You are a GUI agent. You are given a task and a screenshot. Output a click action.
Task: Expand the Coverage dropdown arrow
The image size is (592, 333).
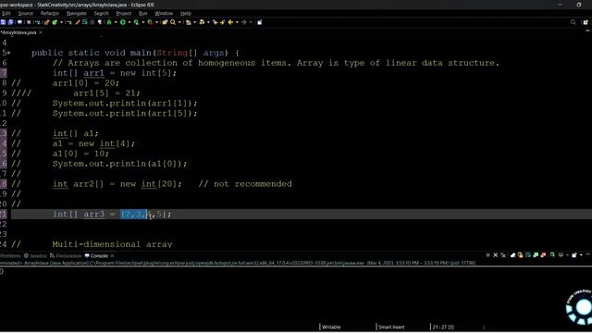click(143, 22)
